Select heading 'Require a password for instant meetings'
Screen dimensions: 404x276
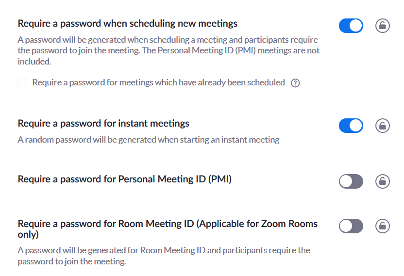tap(103, 123)
